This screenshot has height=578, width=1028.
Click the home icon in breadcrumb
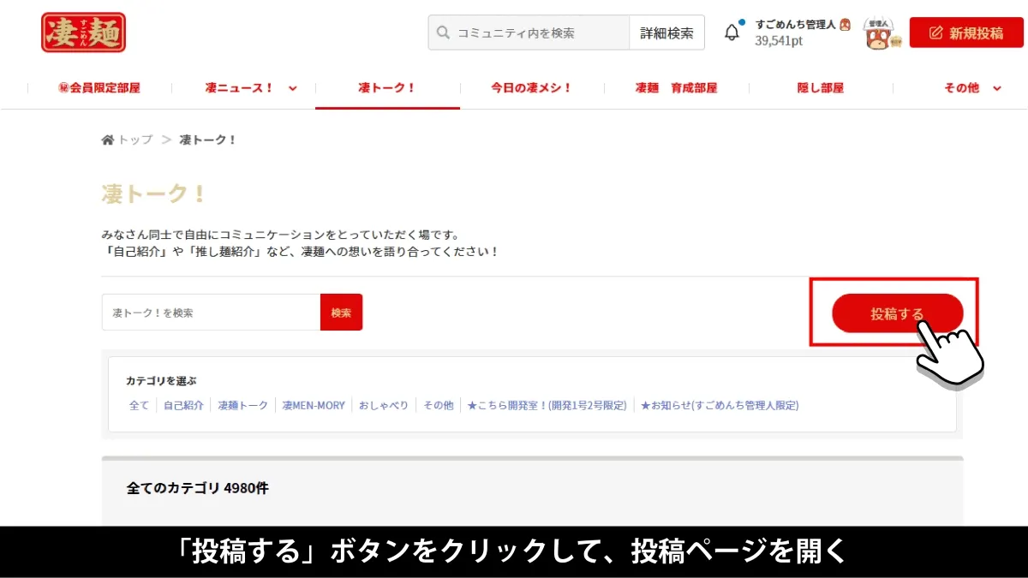click(x=107, y=140)
